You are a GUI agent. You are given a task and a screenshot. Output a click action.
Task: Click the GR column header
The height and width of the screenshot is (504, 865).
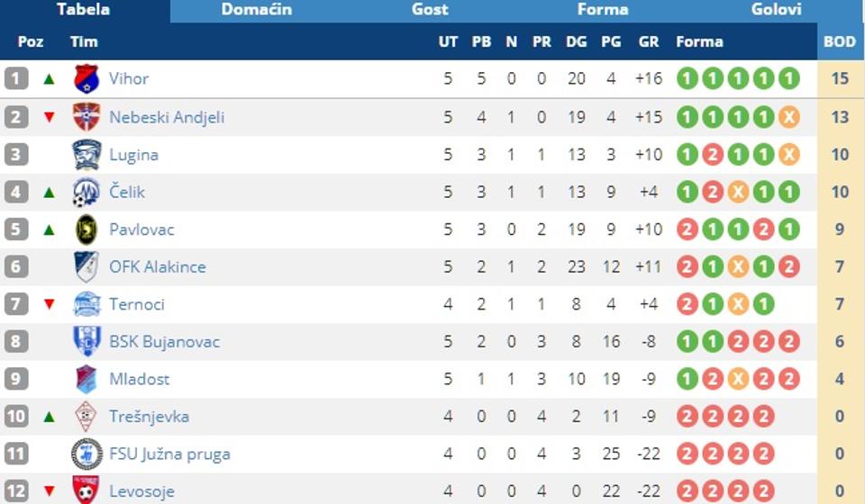coord(648,41)
